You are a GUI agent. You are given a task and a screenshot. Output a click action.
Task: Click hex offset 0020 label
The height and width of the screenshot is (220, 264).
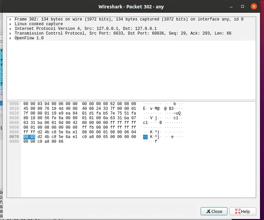point(14,113)
